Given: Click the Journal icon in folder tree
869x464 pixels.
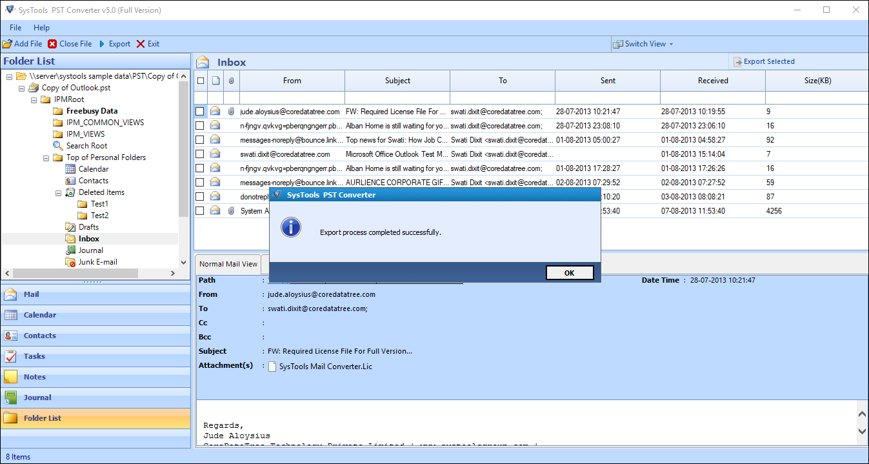Looking at the screenshot, I should pyautogui.click(x=70, y=250).
